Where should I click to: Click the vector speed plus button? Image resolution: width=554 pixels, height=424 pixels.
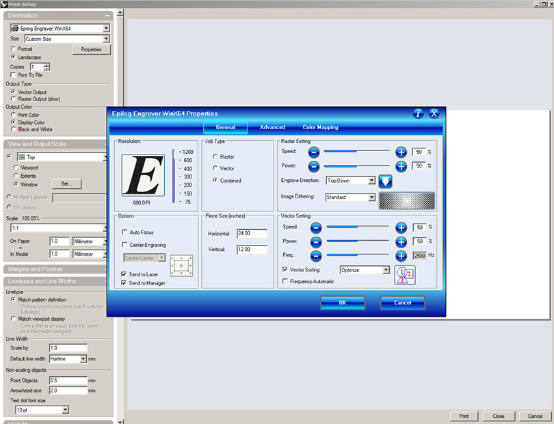tap(401, 228)
